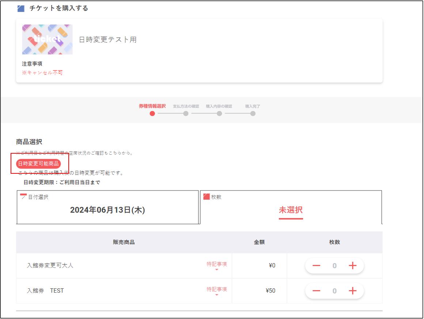
Task: Increase quantity of 入館券 TEST
Action: [352, 291]
